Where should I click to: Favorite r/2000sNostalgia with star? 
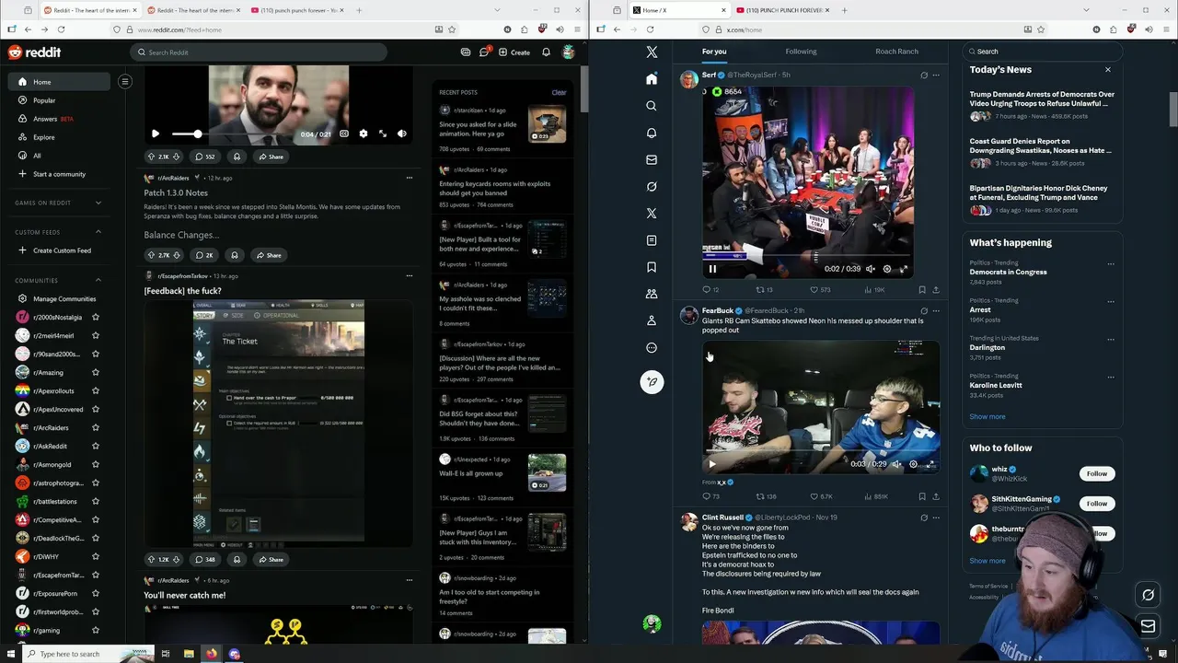(96, 318)
